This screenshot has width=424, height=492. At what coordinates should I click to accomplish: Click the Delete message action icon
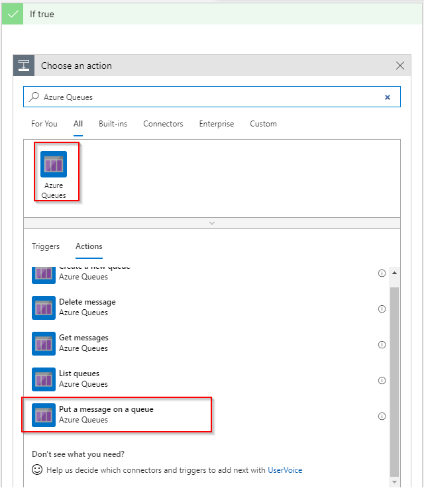[x=44, y=308]
